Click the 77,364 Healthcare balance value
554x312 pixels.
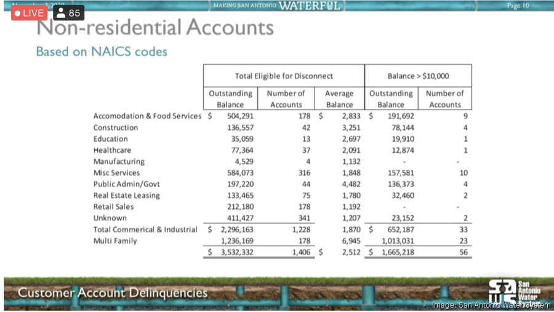tap(243, 150)
